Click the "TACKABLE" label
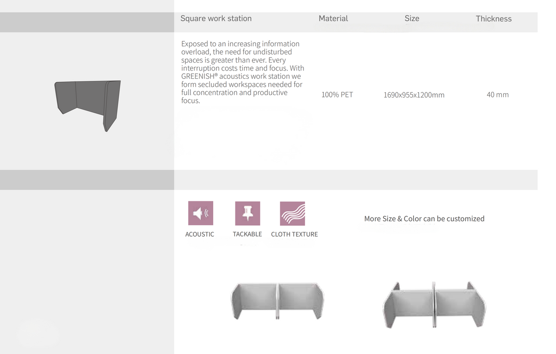This screenshot has width=556, height=354. (247, 234)
